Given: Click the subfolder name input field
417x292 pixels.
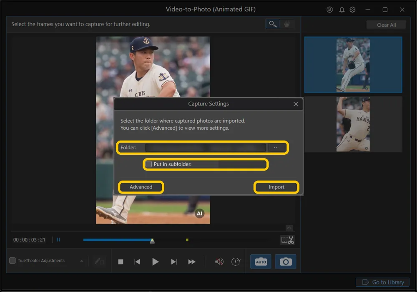Looking at the screenshot, I should tap(229, 164).
